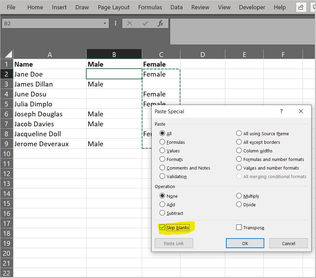This screenshot has width=316, height=278.
Task: Click the formula bar Enter checkmark icon
Action: (145, 23)
